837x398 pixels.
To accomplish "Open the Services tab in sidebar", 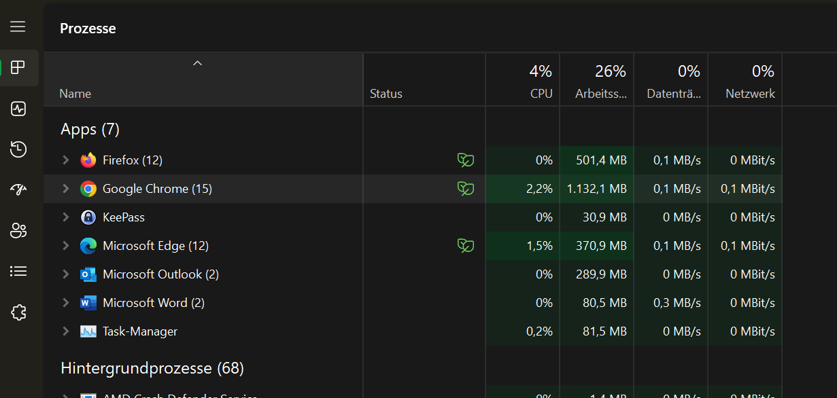I will coord(18,312).
